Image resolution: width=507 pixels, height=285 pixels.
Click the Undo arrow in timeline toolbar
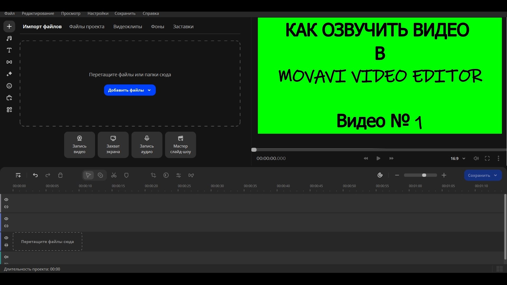coord(35,175)
